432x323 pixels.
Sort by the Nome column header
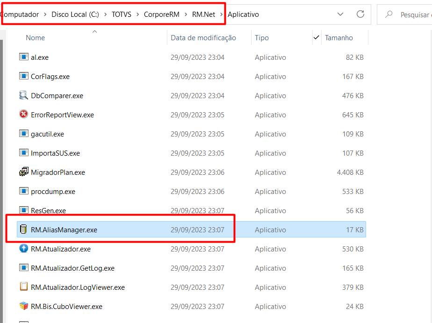[x=35, y=38]
